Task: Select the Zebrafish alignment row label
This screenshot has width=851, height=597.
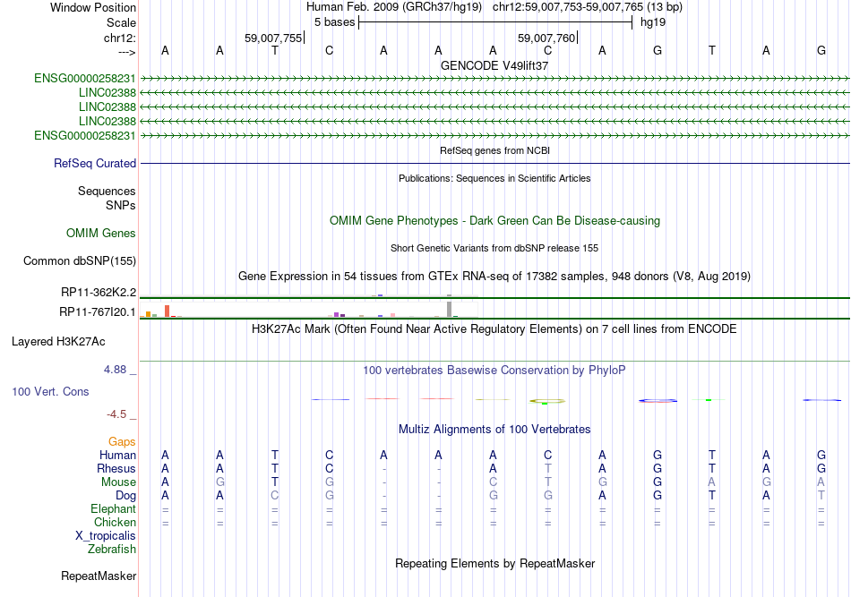Action: [111, 550]
